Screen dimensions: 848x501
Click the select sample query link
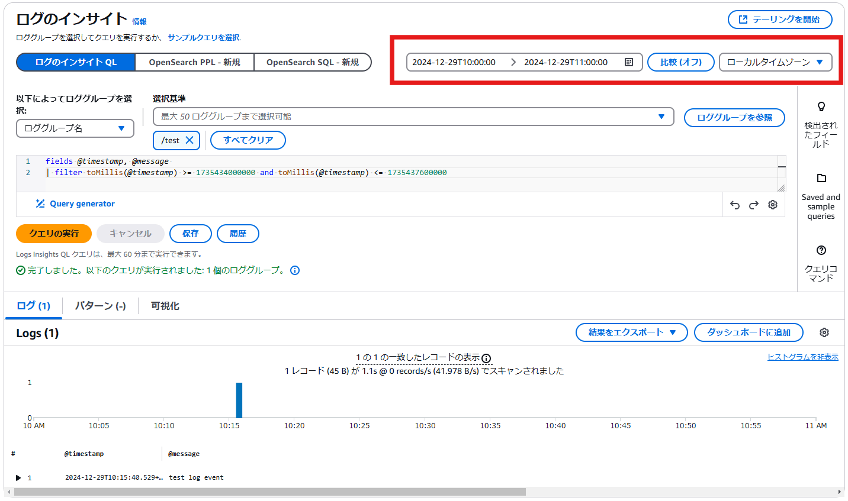click(x=204, y=37)
